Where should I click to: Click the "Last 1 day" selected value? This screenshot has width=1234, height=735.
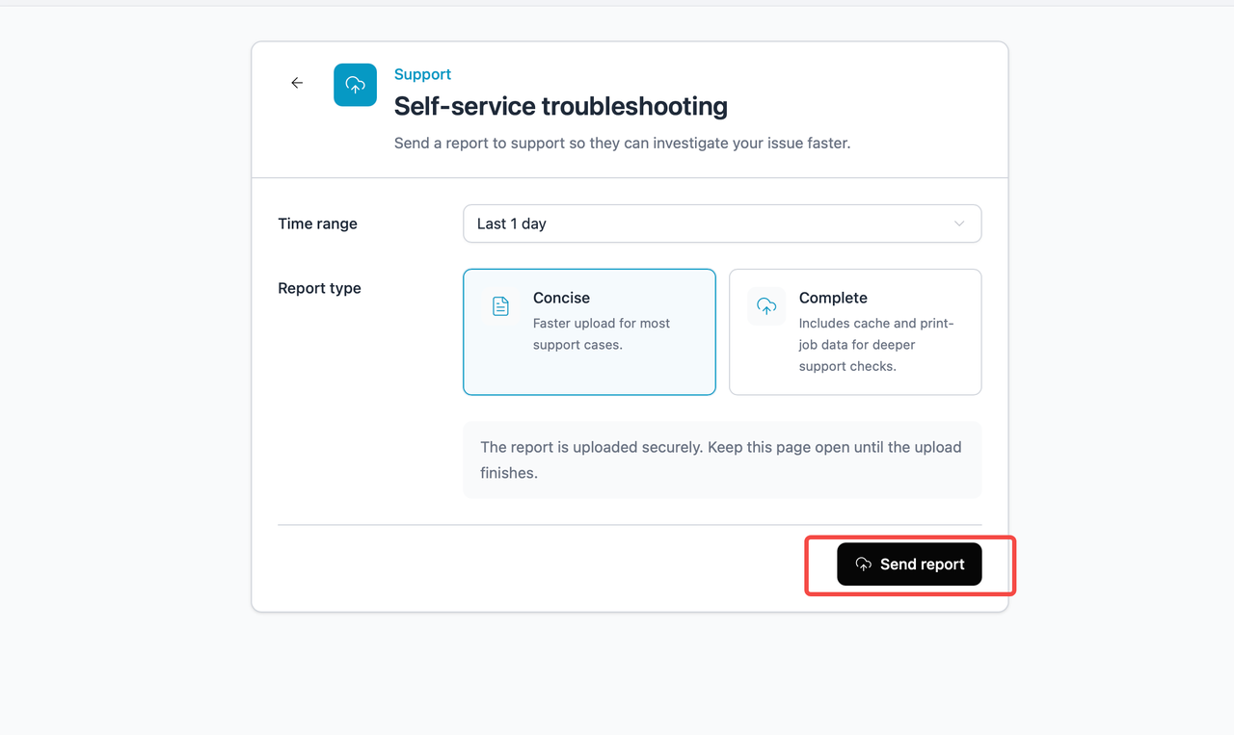[x=512, y=223]
